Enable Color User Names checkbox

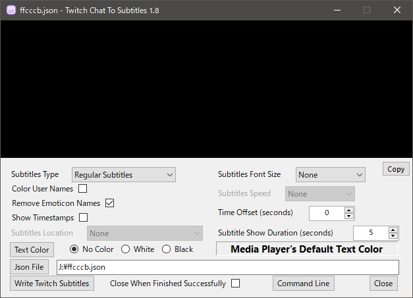pyautogui.click(x=83, y=189)
